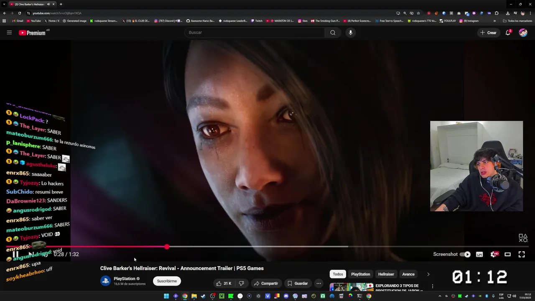This screenshot has height=301, width=535.
Task: Open the PlayStation channel avatar
Action: click(x=105, y=281)
